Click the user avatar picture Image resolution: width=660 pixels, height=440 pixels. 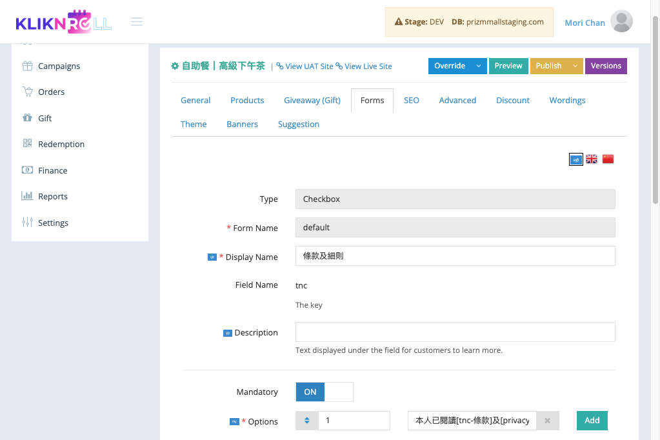click(621, 21)
